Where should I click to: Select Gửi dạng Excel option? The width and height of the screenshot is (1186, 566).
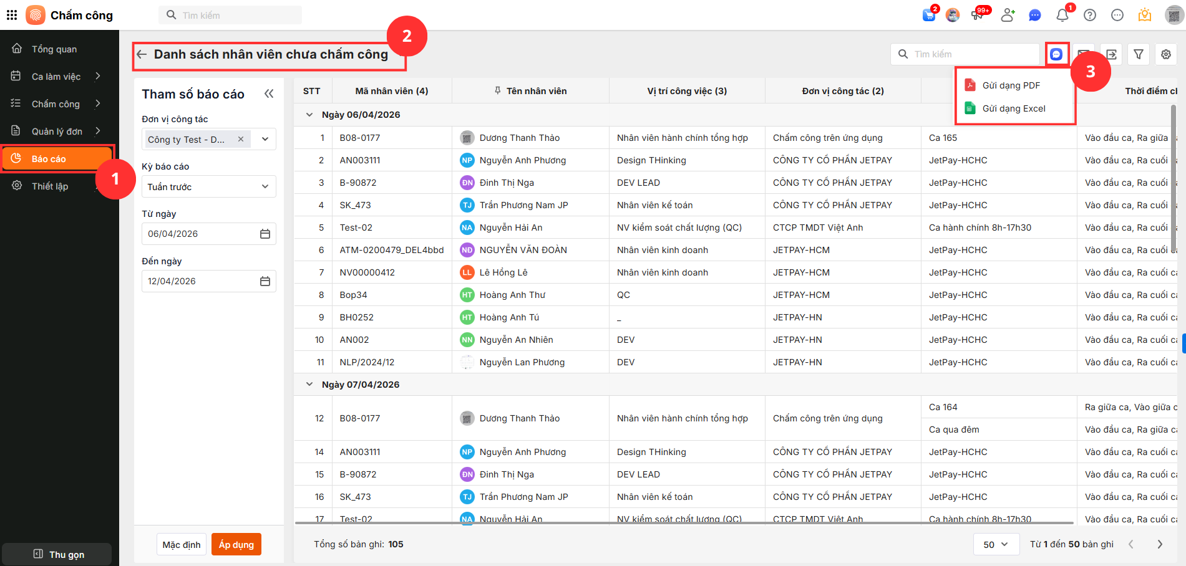pos(1013,108)
